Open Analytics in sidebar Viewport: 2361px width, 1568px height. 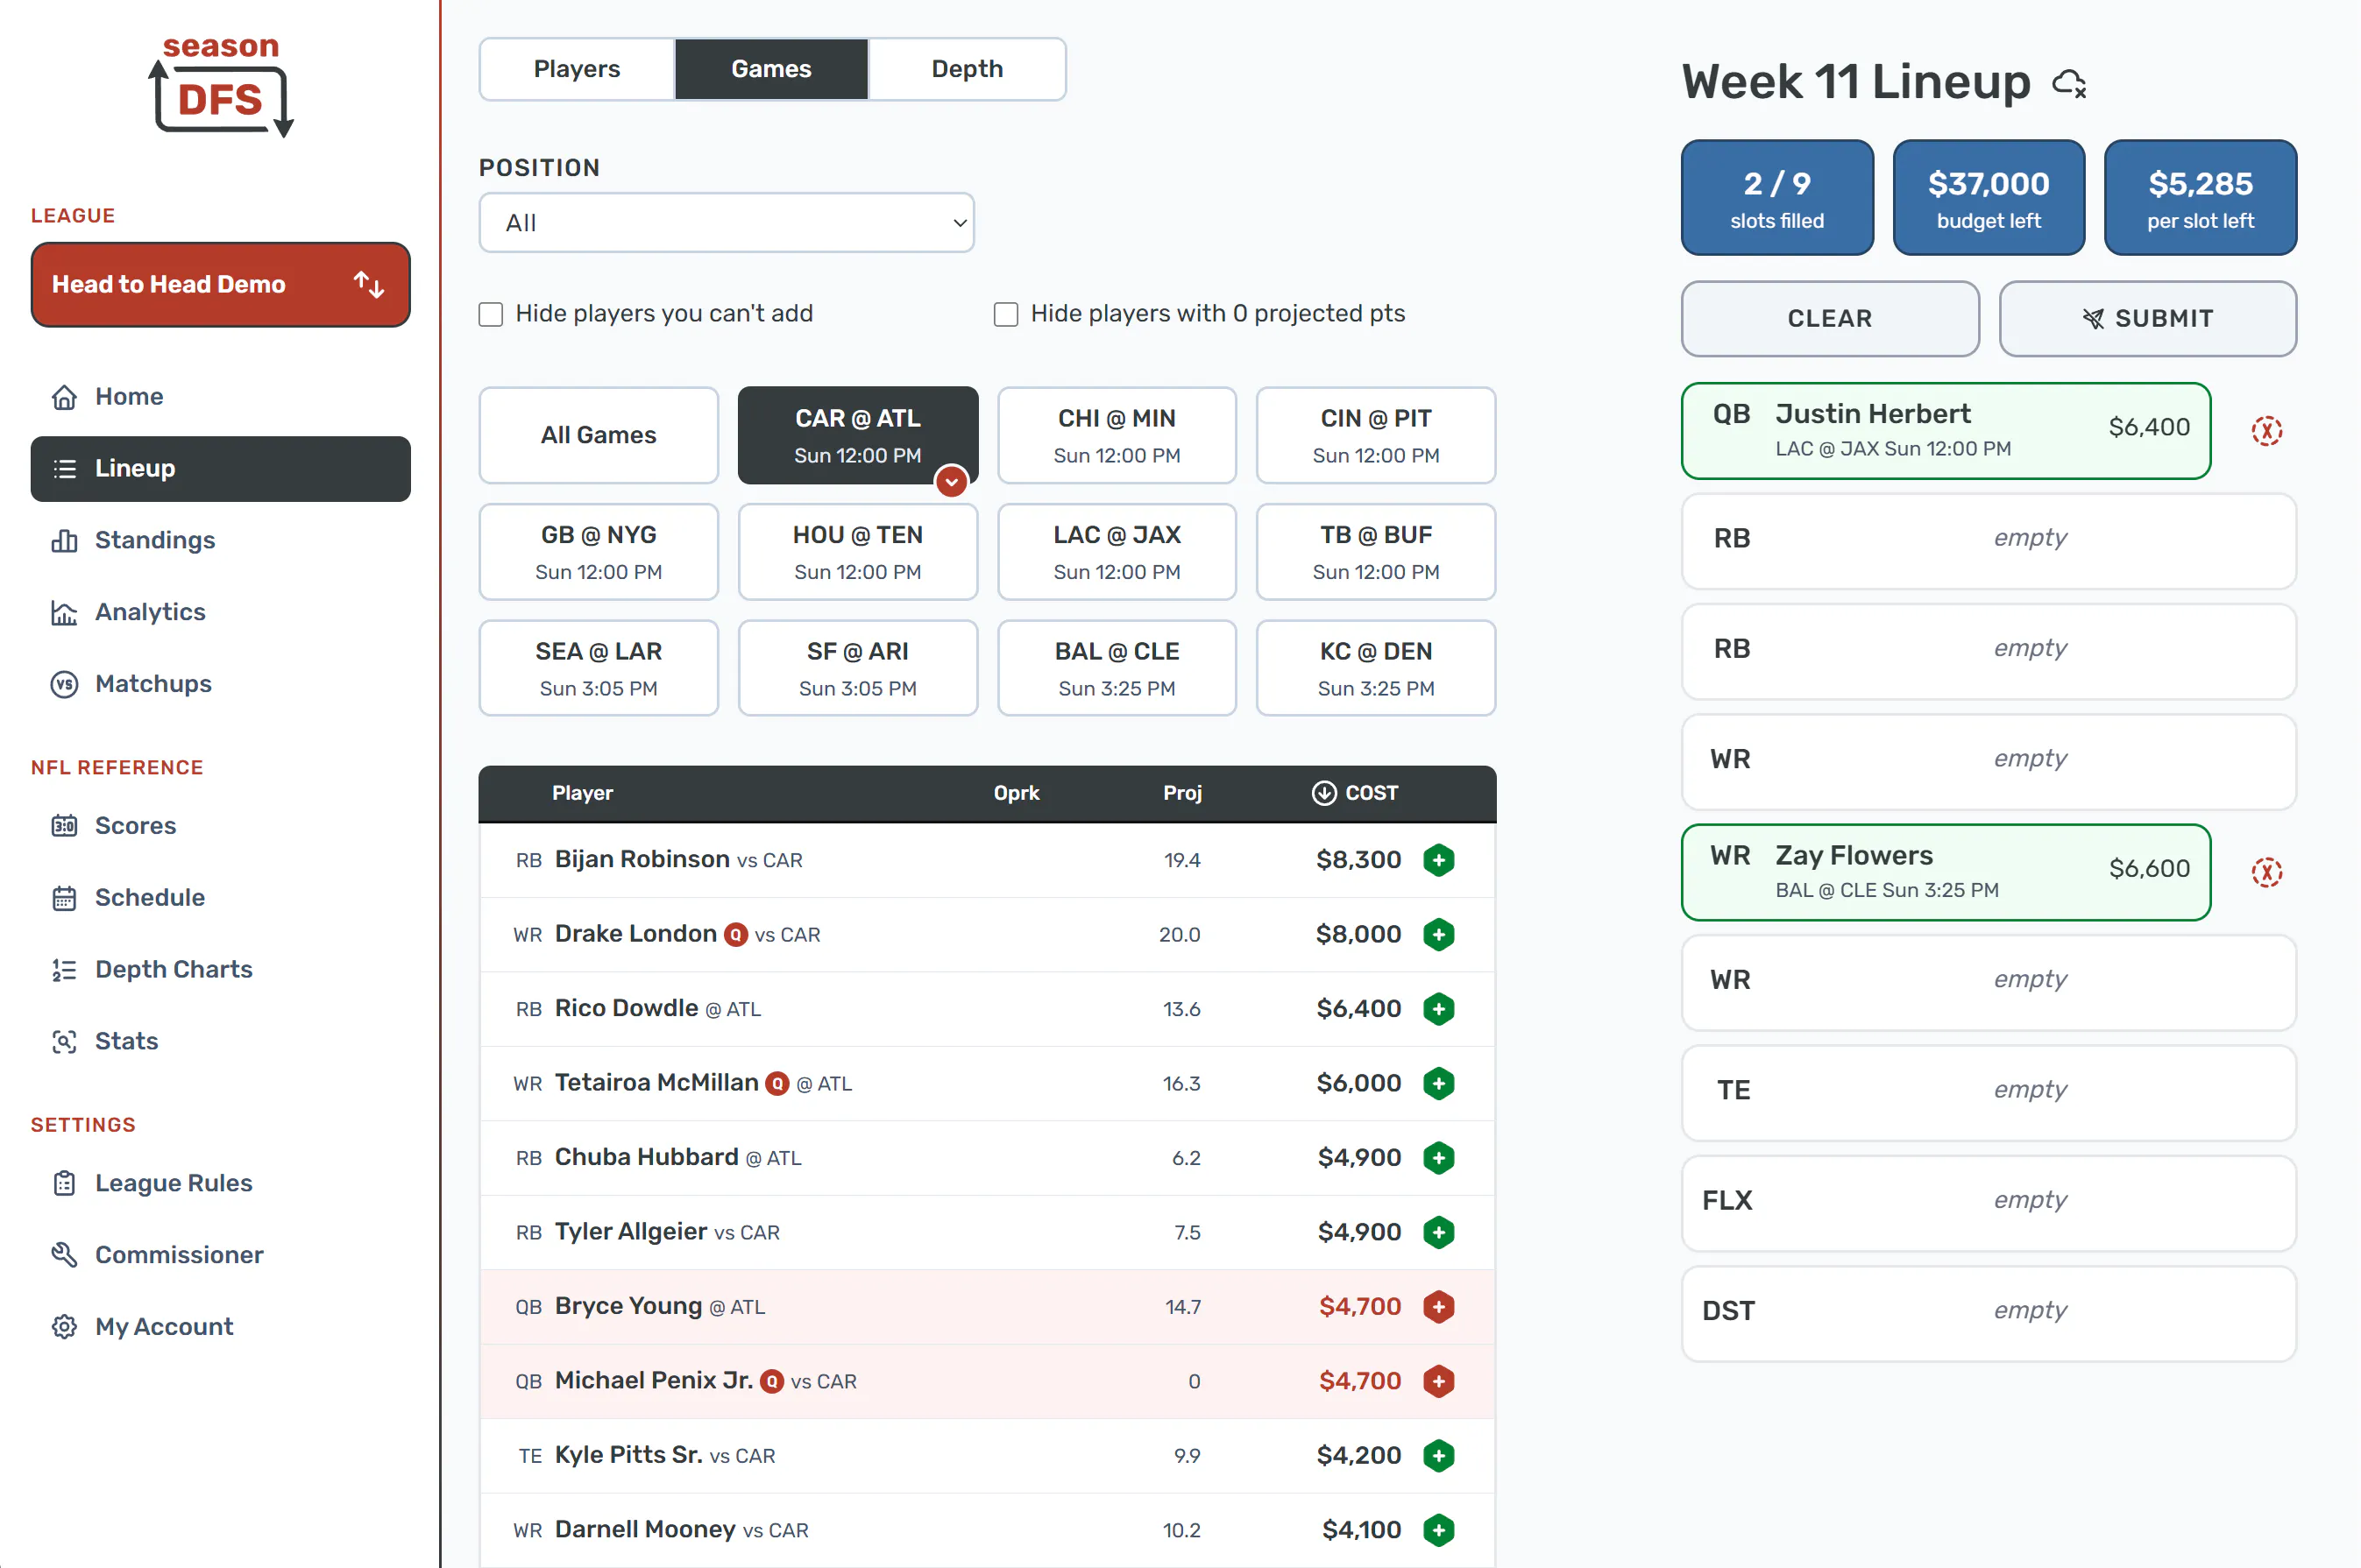pos(220,612)
